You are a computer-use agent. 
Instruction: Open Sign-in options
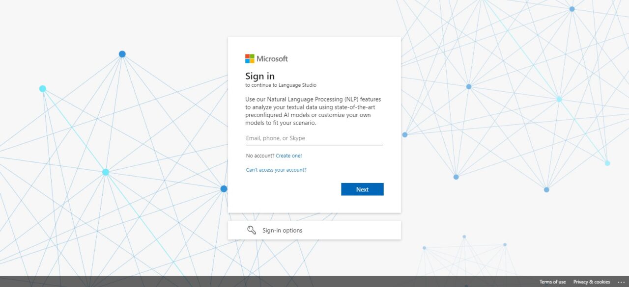coord(314,230)
